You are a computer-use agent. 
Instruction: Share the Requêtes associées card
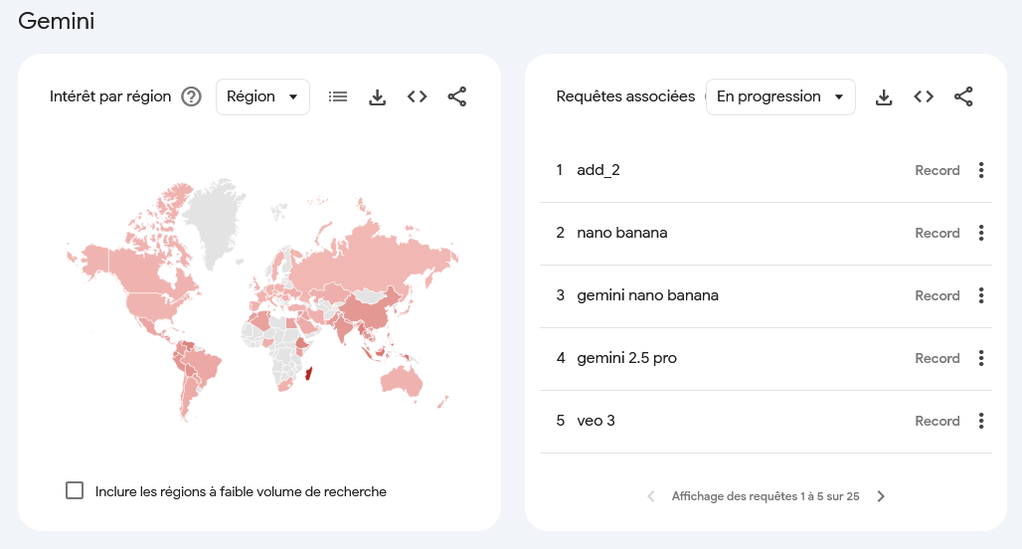pos(963,96)
